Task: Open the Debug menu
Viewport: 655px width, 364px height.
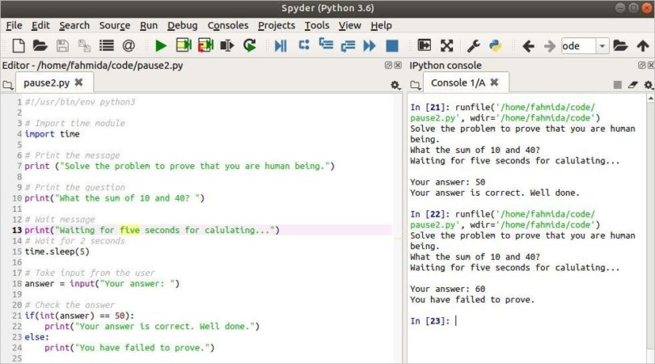Action: 182,25
